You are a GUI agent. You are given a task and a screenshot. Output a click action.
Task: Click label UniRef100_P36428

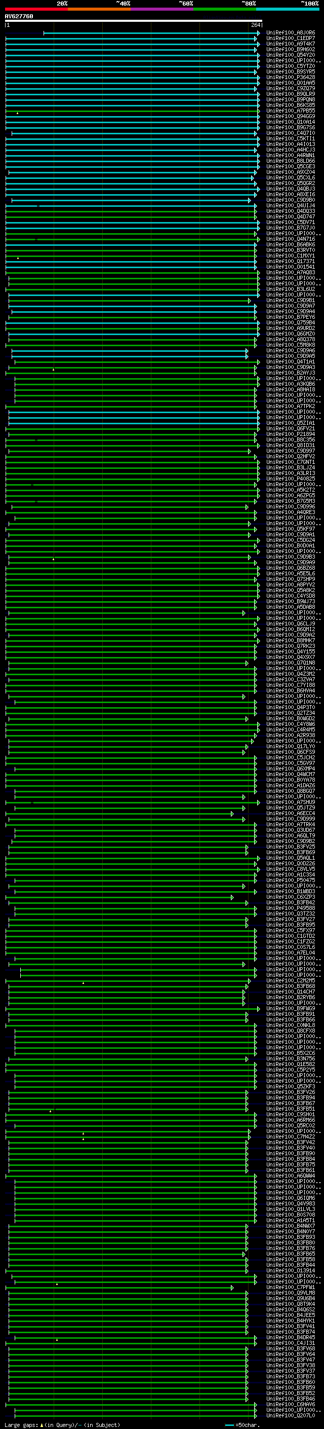[x=291, y=77]
